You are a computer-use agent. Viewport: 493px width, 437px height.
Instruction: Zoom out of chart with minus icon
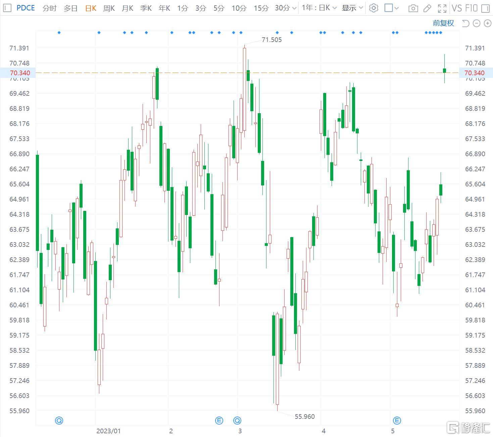point(476,23)
